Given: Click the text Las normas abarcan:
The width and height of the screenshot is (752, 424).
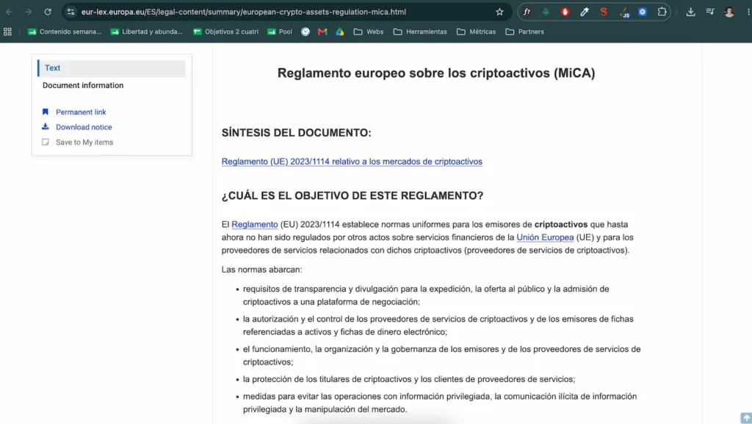Looking at the screenshot, I should coord(262,270).
